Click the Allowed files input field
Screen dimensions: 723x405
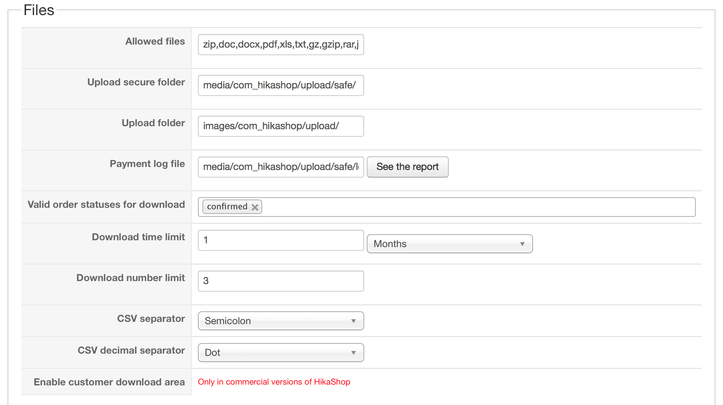click(x=280, y=45)
